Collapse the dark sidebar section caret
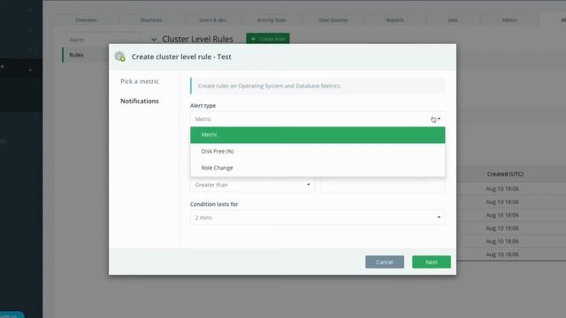The width and height of the screenshot is (566, 318). click(x=30, y=70)
